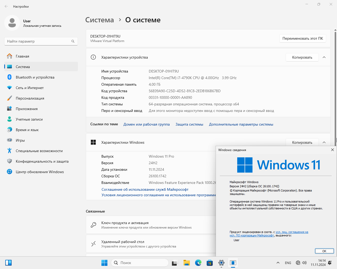Open Центр обновления Windows sync icon
The image size is (337, 269).
pyautogui.click(x=9, y=172)
